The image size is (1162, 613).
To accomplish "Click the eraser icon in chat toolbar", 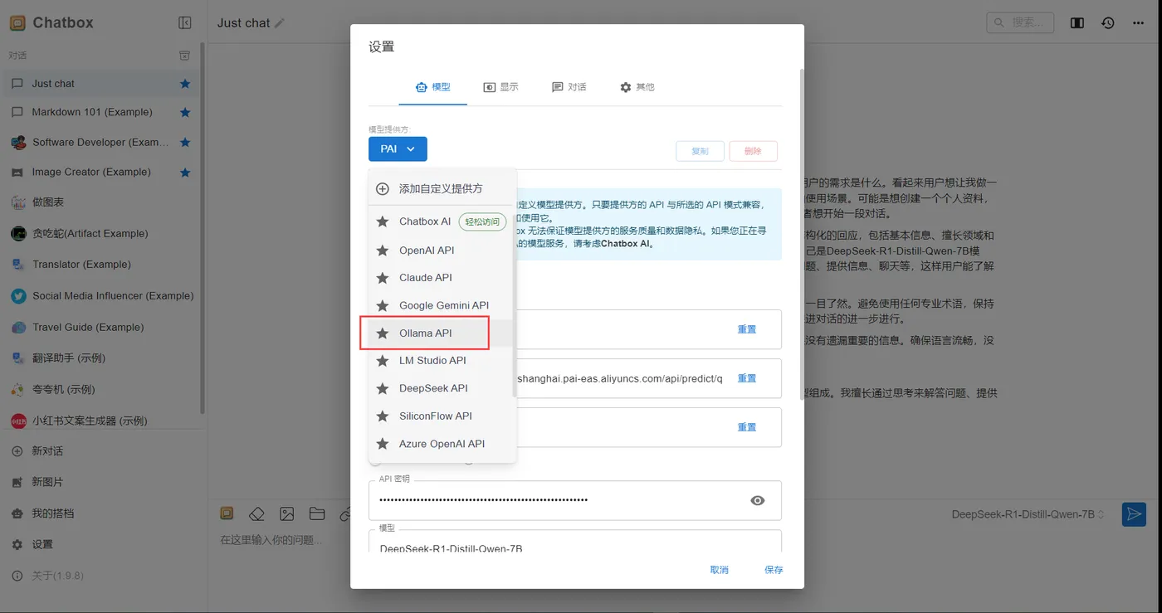I will (256, 514).
